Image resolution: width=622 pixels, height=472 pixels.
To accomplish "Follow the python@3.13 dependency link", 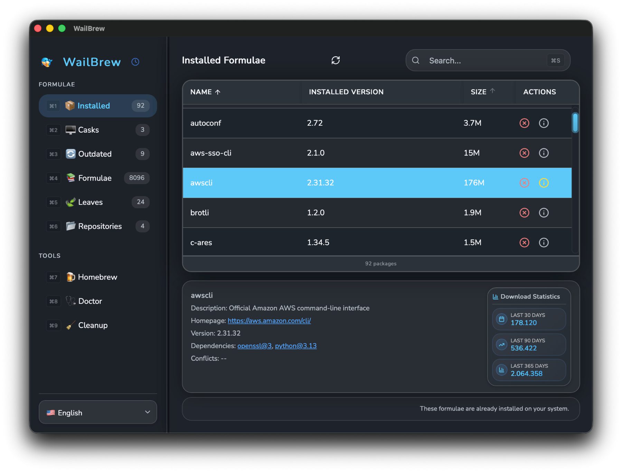I will coord(295,346).
